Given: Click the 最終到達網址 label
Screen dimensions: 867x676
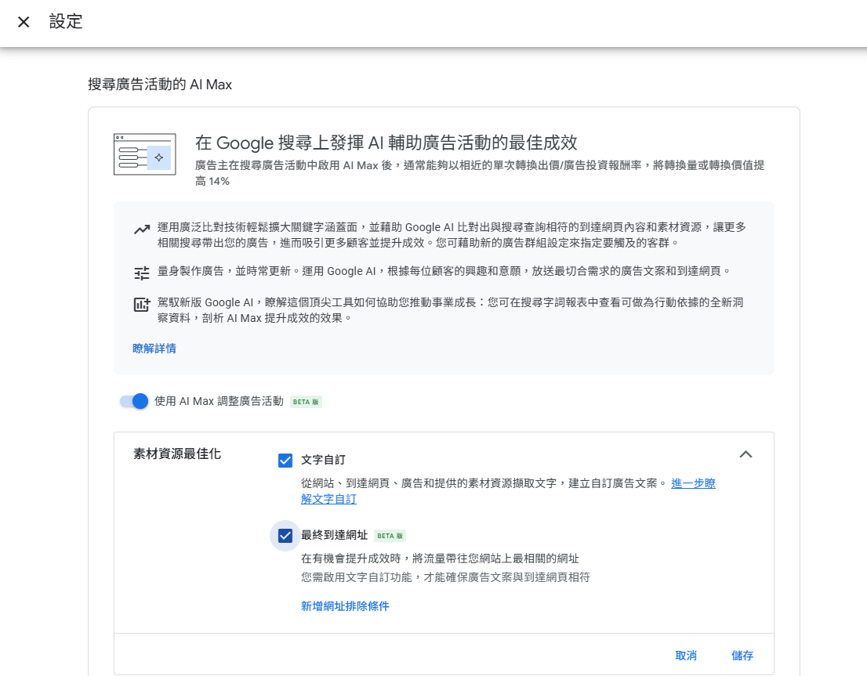Looking at the screenshot, I should coord(334,535).
